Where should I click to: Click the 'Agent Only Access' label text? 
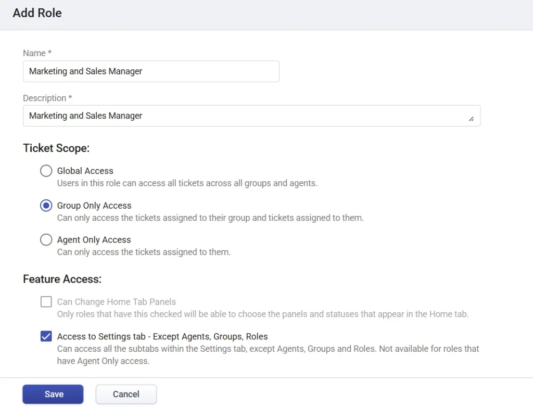tap(94, 240)
